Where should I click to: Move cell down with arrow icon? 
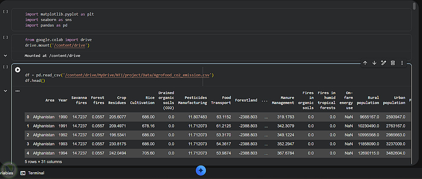(x=374, y=63)
